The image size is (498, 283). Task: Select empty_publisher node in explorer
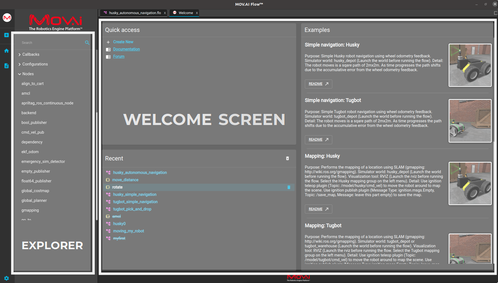tap(36, 171)
